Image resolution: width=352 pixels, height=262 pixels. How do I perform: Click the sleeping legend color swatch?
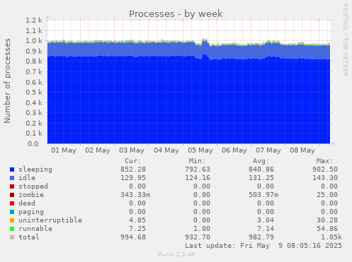(12, 169)
